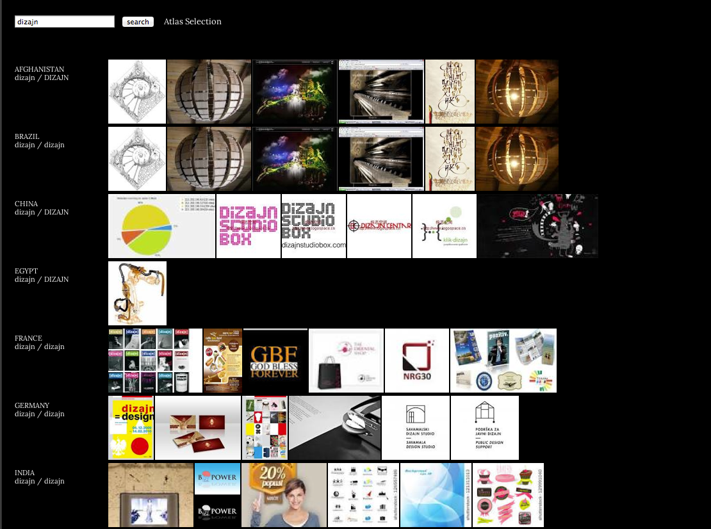Select the INDIA country label
Screen dimensions: 711x529
[x=24, y=473]
